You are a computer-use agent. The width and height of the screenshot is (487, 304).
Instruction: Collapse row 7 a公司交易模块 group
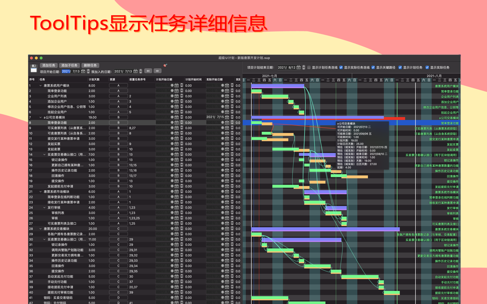tap(41, 118)
